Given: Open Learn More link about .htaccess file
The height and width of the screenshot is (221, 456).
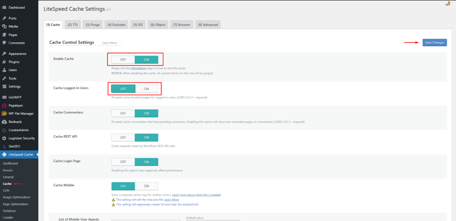Looking at the screenshot, I should point(171,200).
